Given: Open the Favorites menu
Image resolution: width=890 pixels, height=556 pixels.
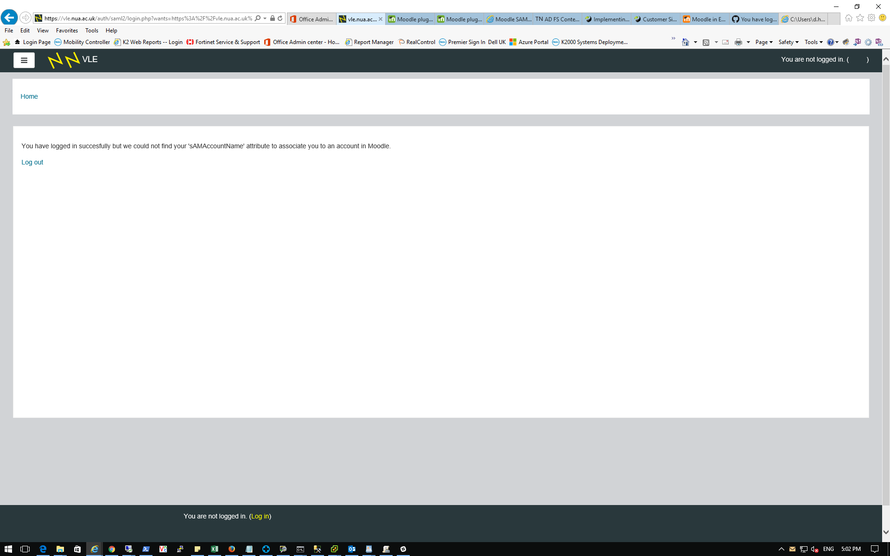Looking at the screenshot, I should coord(67,31).
